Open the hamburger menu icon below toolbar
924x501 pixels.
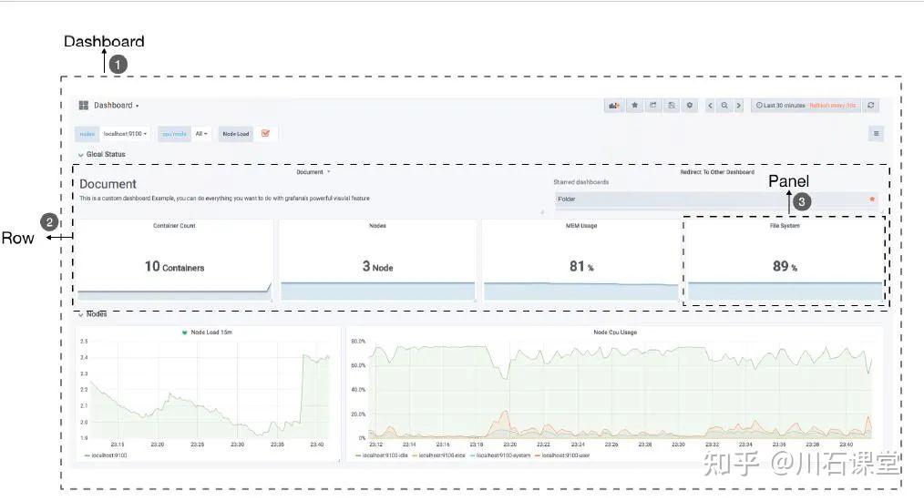pos(877,134)
